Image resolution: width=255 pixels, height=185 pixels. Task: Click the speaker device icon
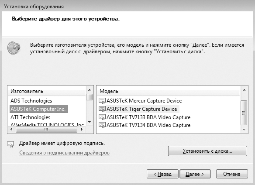point(14,48)
